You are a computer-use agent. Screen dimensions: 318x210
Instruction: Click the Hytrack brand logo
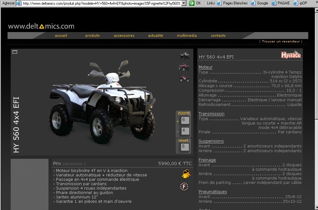[291, 55]
